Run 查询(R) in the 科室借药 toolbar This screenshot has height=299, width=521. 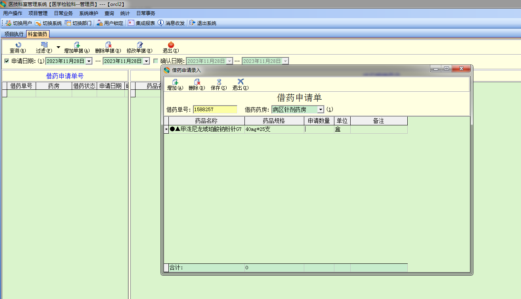tap(18, 47)
